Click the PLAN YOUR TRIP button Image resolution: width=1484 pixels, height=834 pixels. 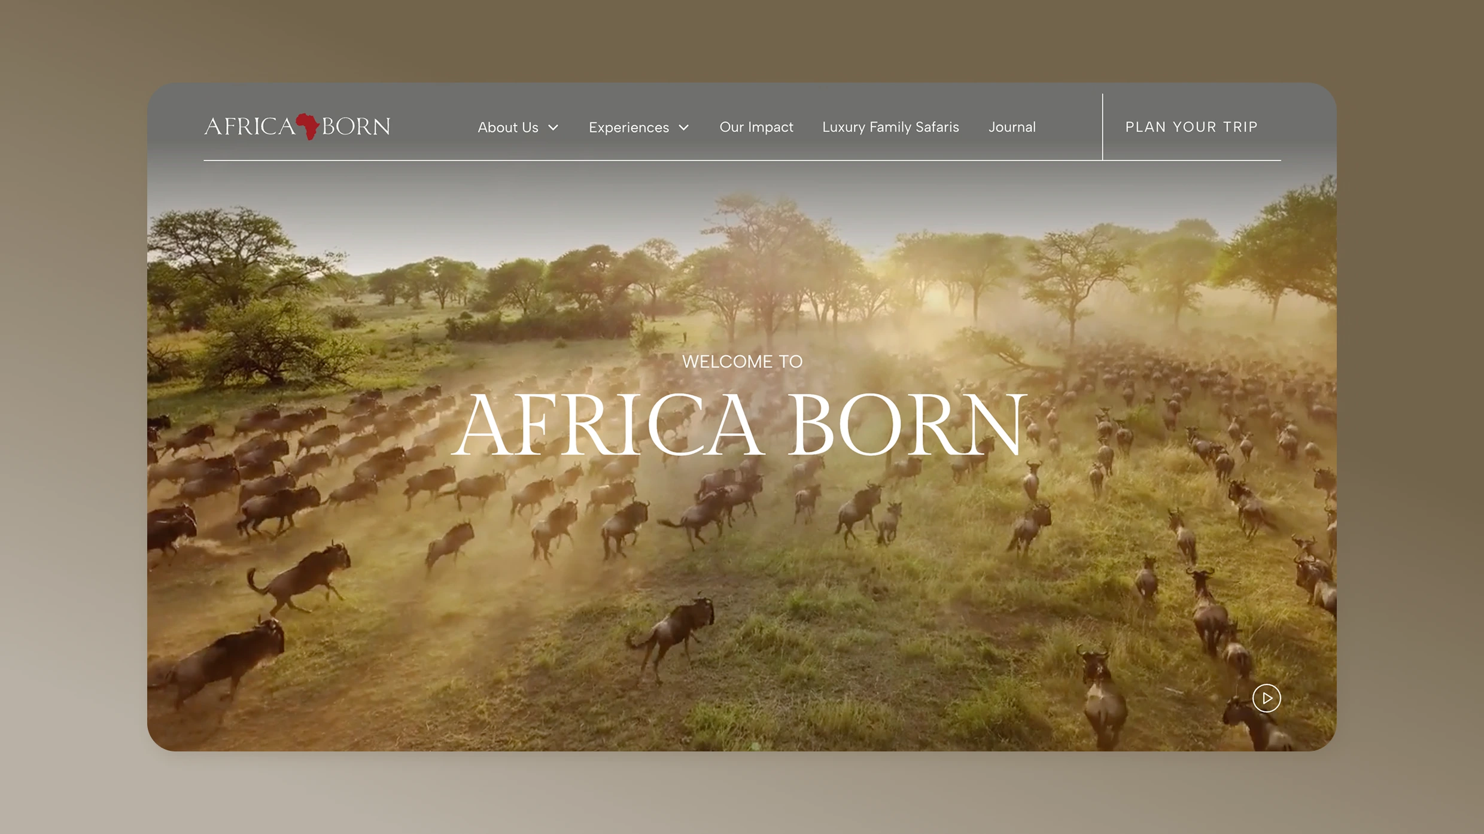point(1191,127)
